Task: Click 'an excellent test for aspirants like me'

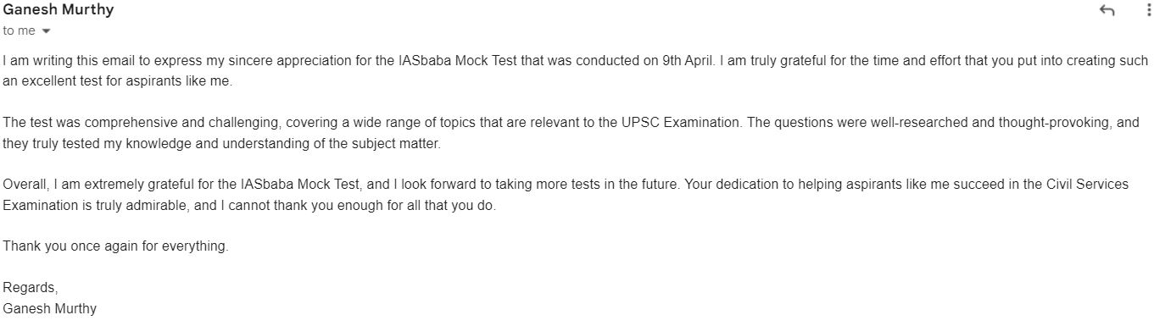Action: pyautogui.click(x=116, y=82)
